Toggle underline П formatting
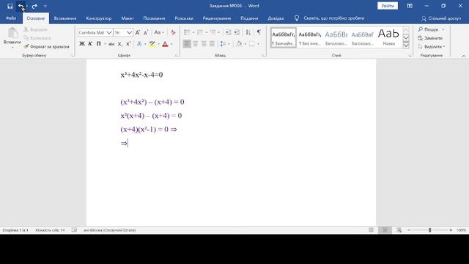Viewport: 469px width, 264px height. pos(98,44)
